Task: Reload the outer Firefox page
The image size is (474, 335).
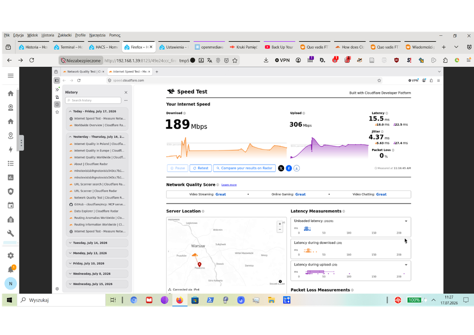Action: [x=32, y=60]
